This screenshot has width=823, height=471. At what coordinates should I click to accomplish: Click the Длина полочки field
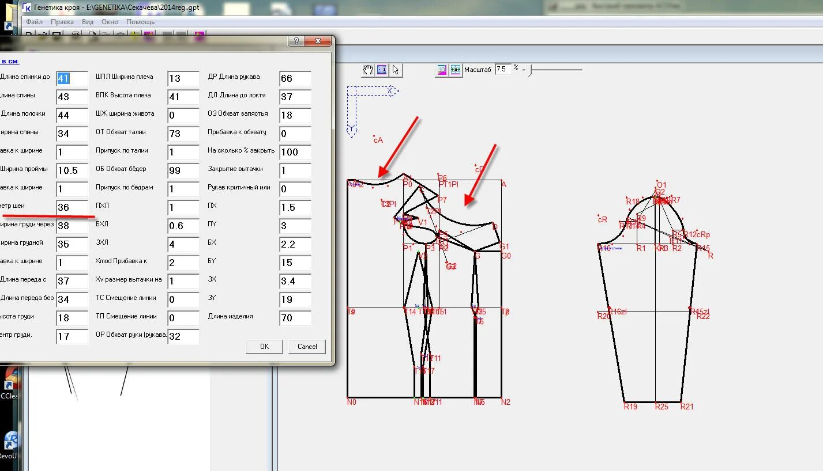tap(72, 115)
